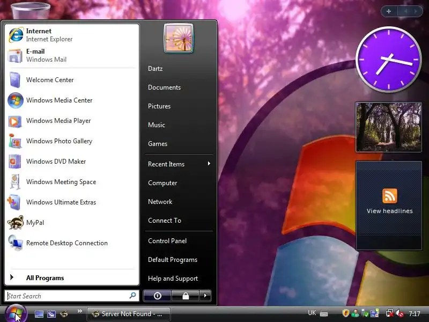Add gadgets with sidebar plus button
The height and width of the screenshot is (322, 429).
click(x=389, y=11)
